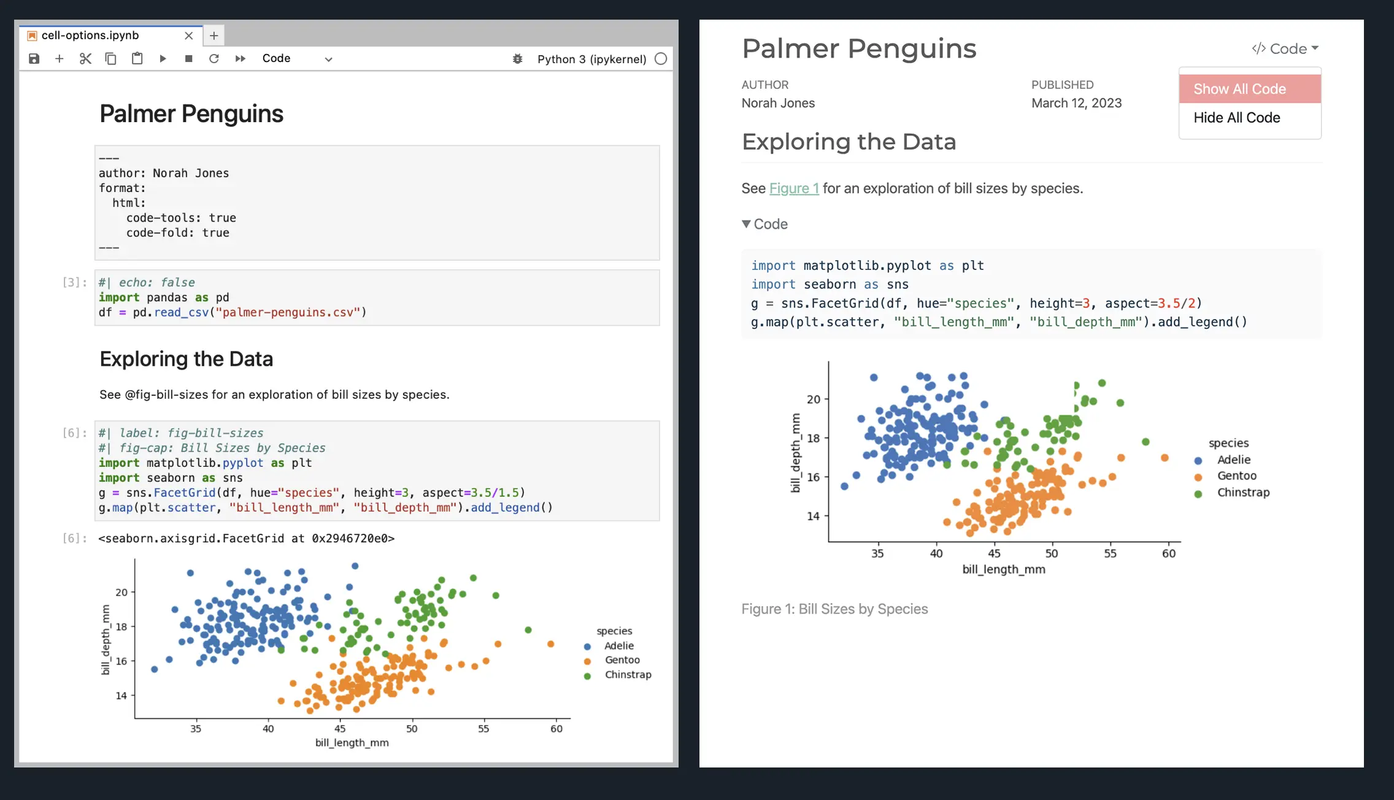Choose Hide All Code from menu

1237,118
